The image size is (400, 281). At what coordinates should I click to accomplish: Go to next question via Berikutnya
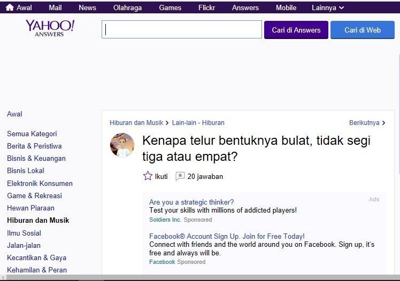tap(367, 123)
